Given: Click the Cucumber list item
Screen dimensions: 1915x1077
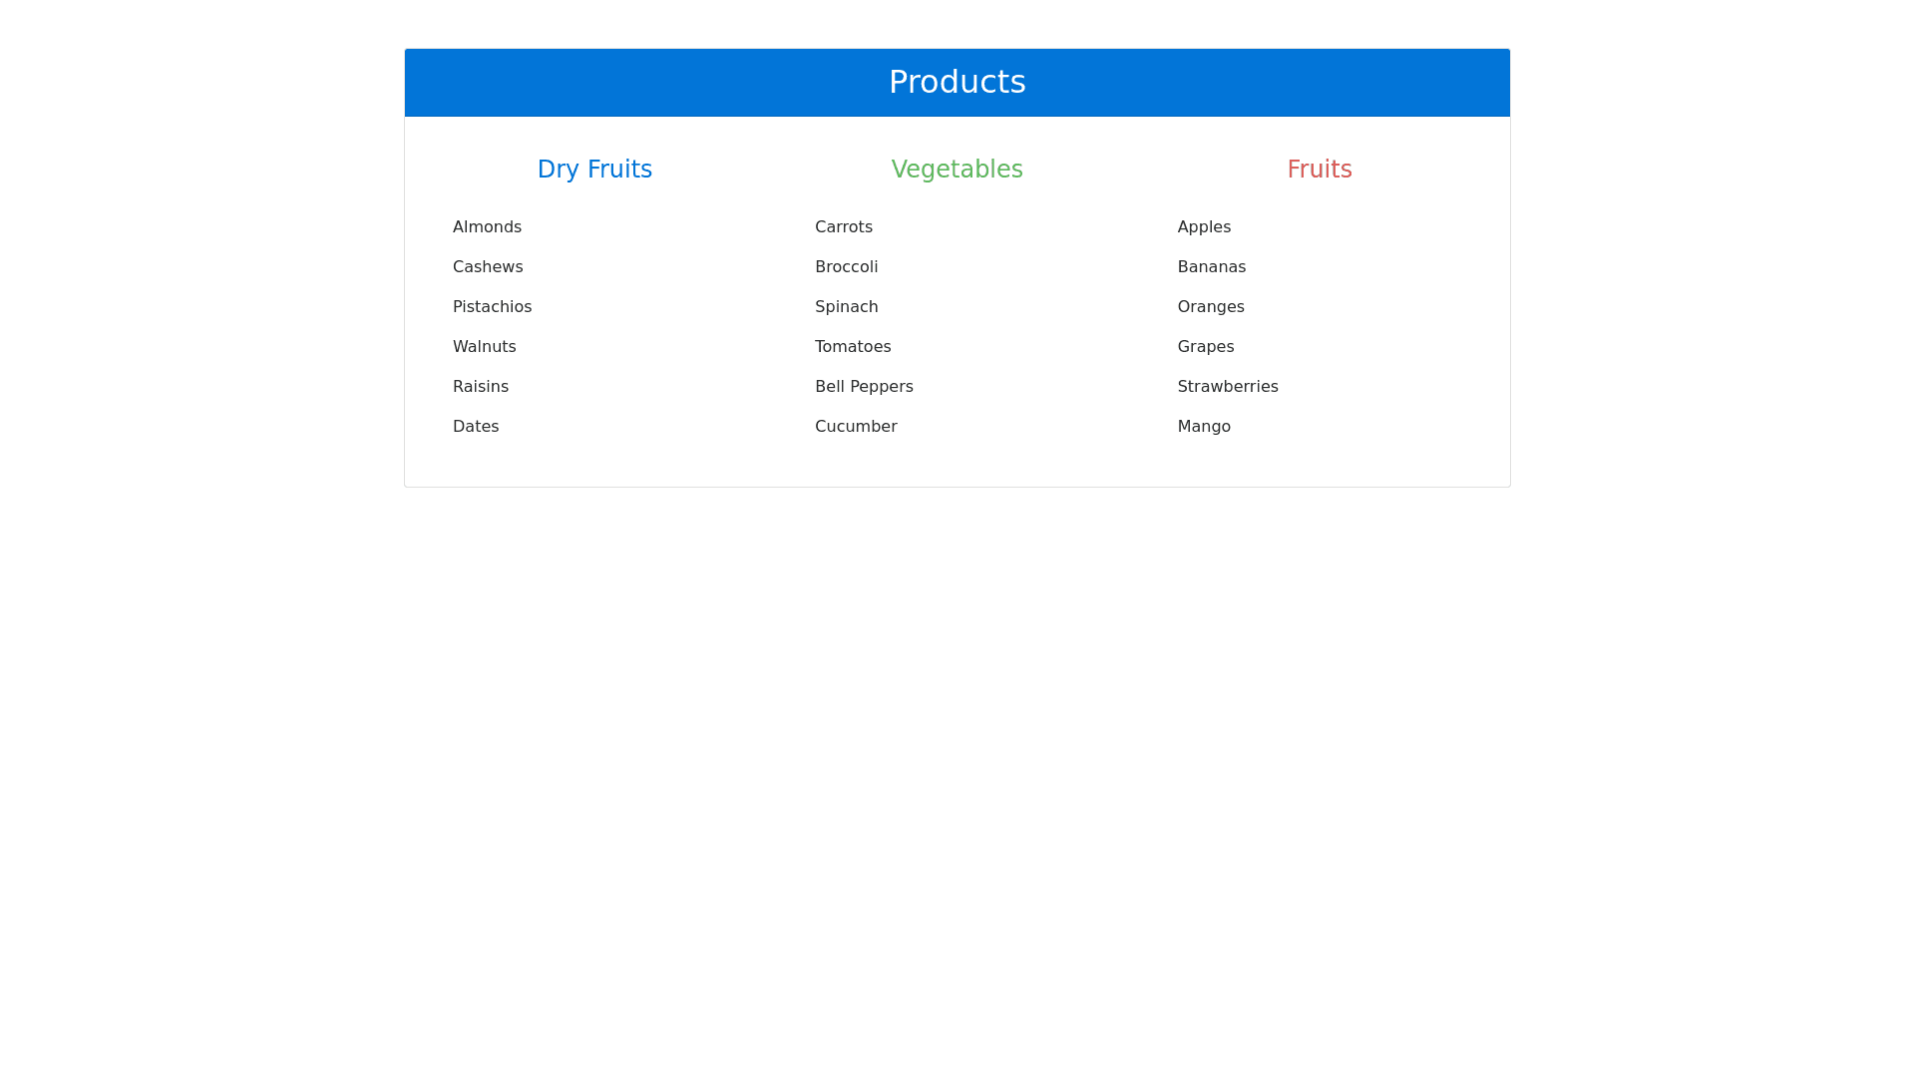Looking at the screenshot, I should click(x=856, y=427).
